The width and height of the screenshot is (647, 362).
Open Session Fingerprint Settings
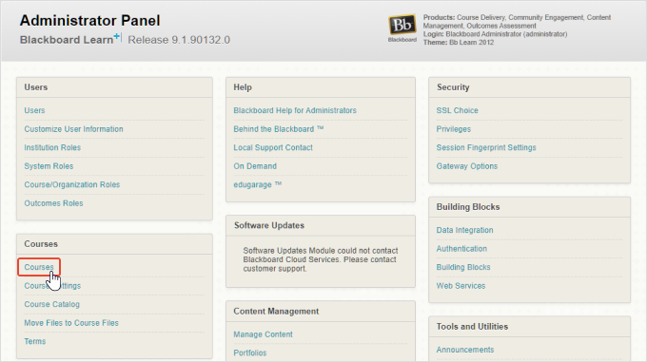pyautogui.click(x=486, y=147)
